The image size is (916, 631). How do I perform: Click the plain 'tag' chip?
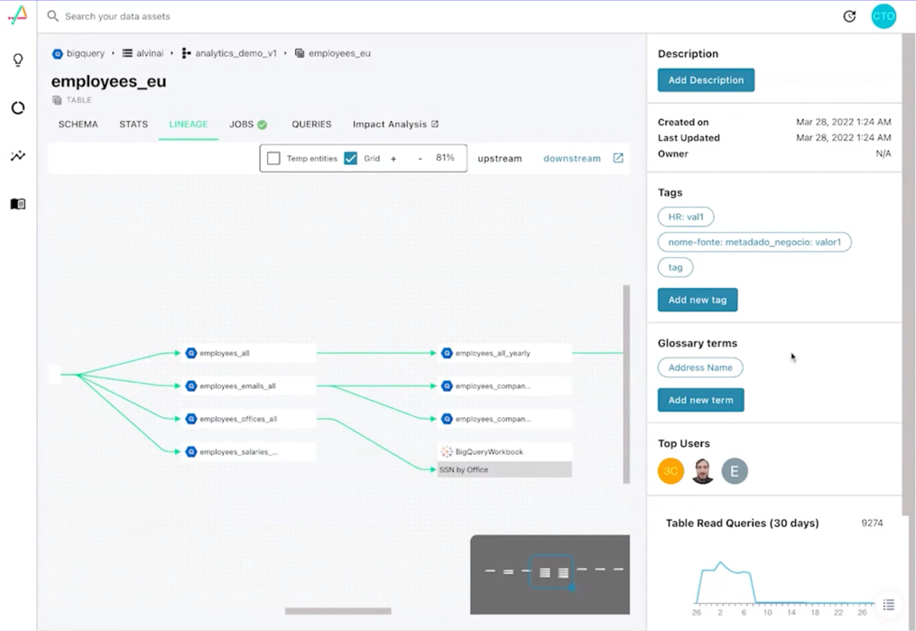[x=675, y=267]
